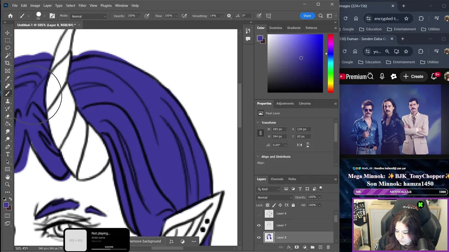Select the Eraser tool

tap(7, 116)
